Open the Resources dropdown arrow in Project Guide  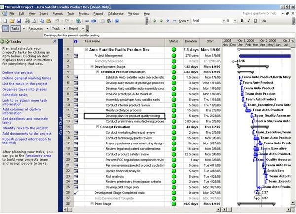coord(47,29)
